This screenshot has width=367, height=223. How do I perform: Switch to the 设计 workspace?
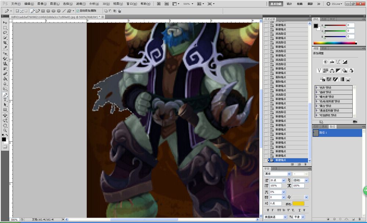tap(289, 4)
